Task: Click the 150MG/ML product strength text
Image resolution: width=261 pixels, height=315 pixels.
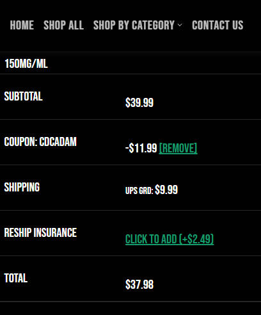Action: point(26,63)
